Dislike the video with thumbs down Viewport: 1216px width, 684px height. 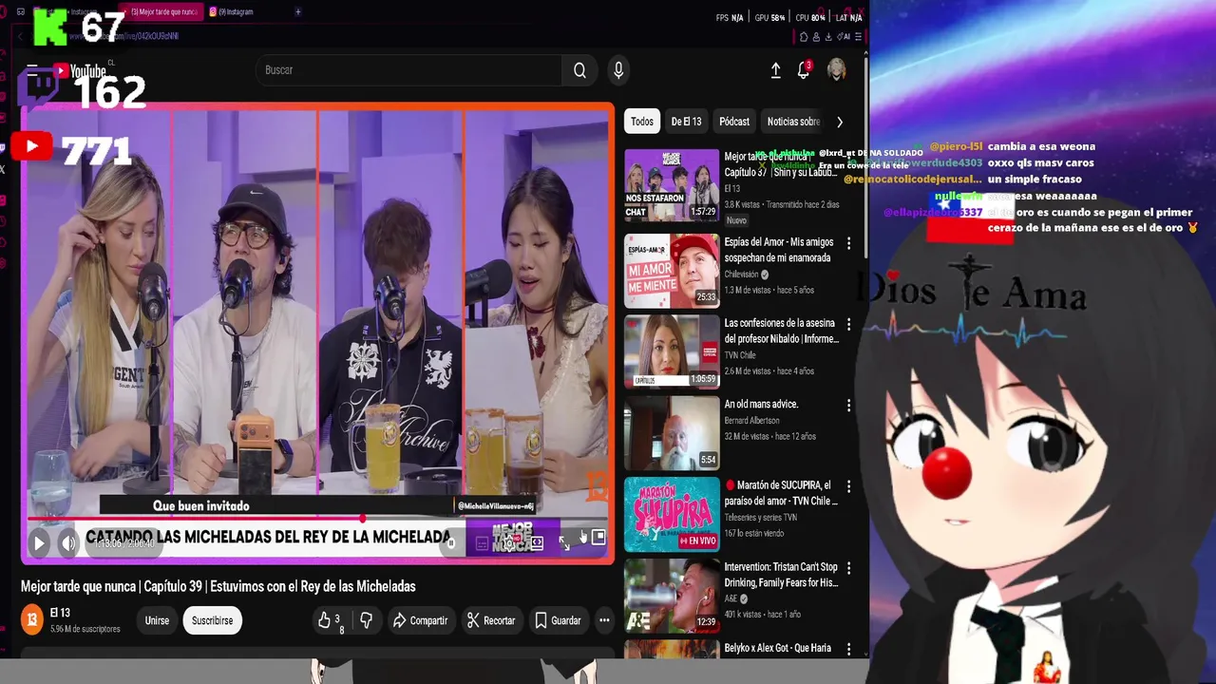click(x=366, y=620)
